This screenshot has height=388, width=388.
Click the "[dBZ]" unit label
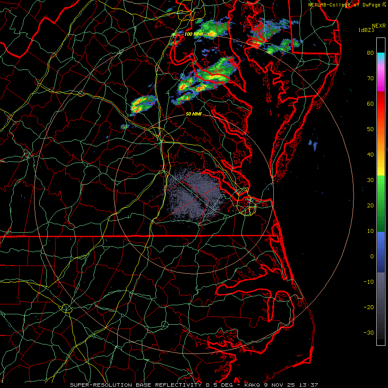pyautogui.click(x=366, y=30)
